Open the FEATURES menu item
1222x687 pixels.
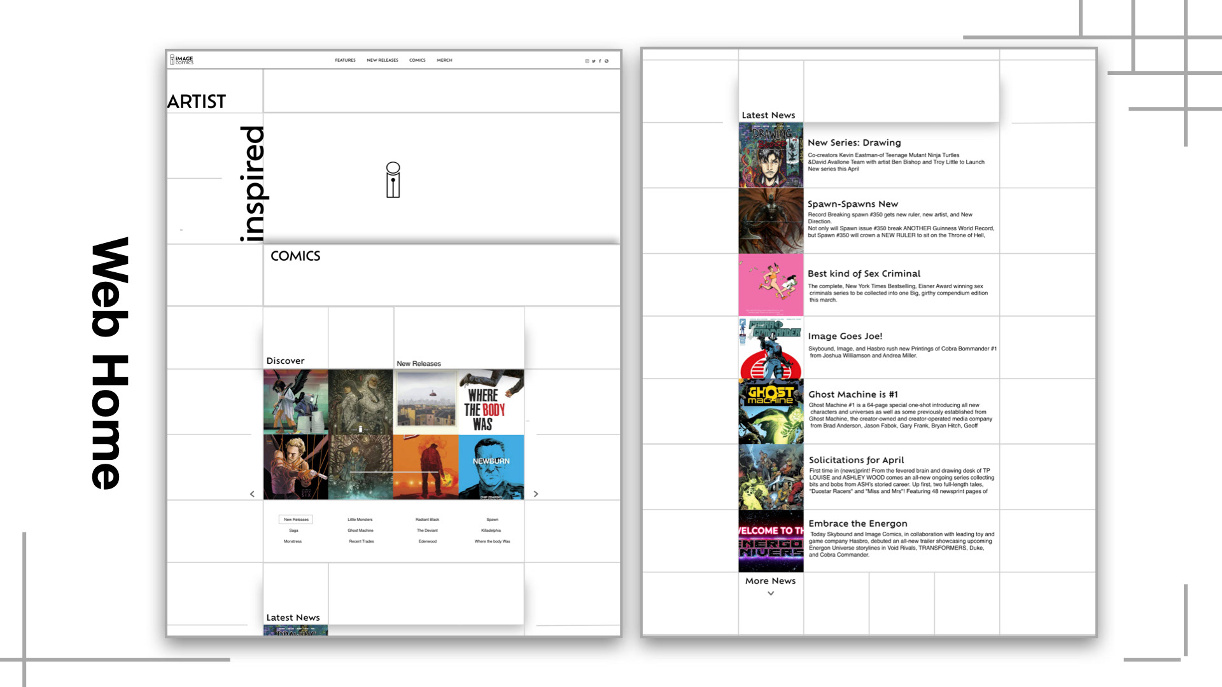point(345,60)
